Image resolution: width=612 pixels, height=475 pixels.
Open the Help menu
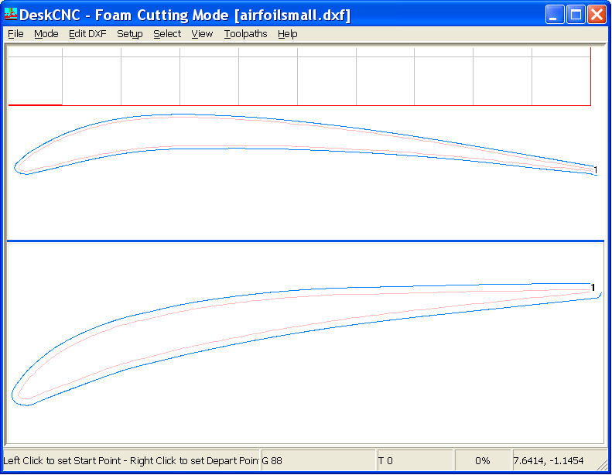pos(288,34)
